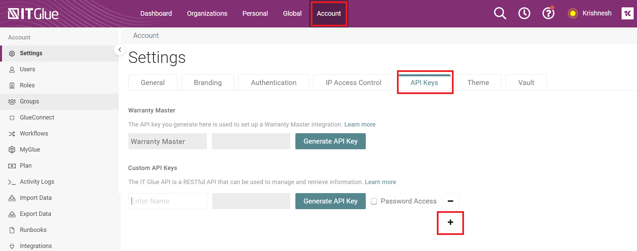Switch to the Branding tab
Screen dimensions: 637x251
tap(208, 83)
